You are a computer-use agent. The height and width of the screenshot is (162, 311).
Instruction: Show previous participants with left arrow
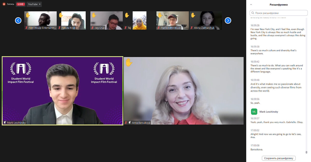pos(18,20)
